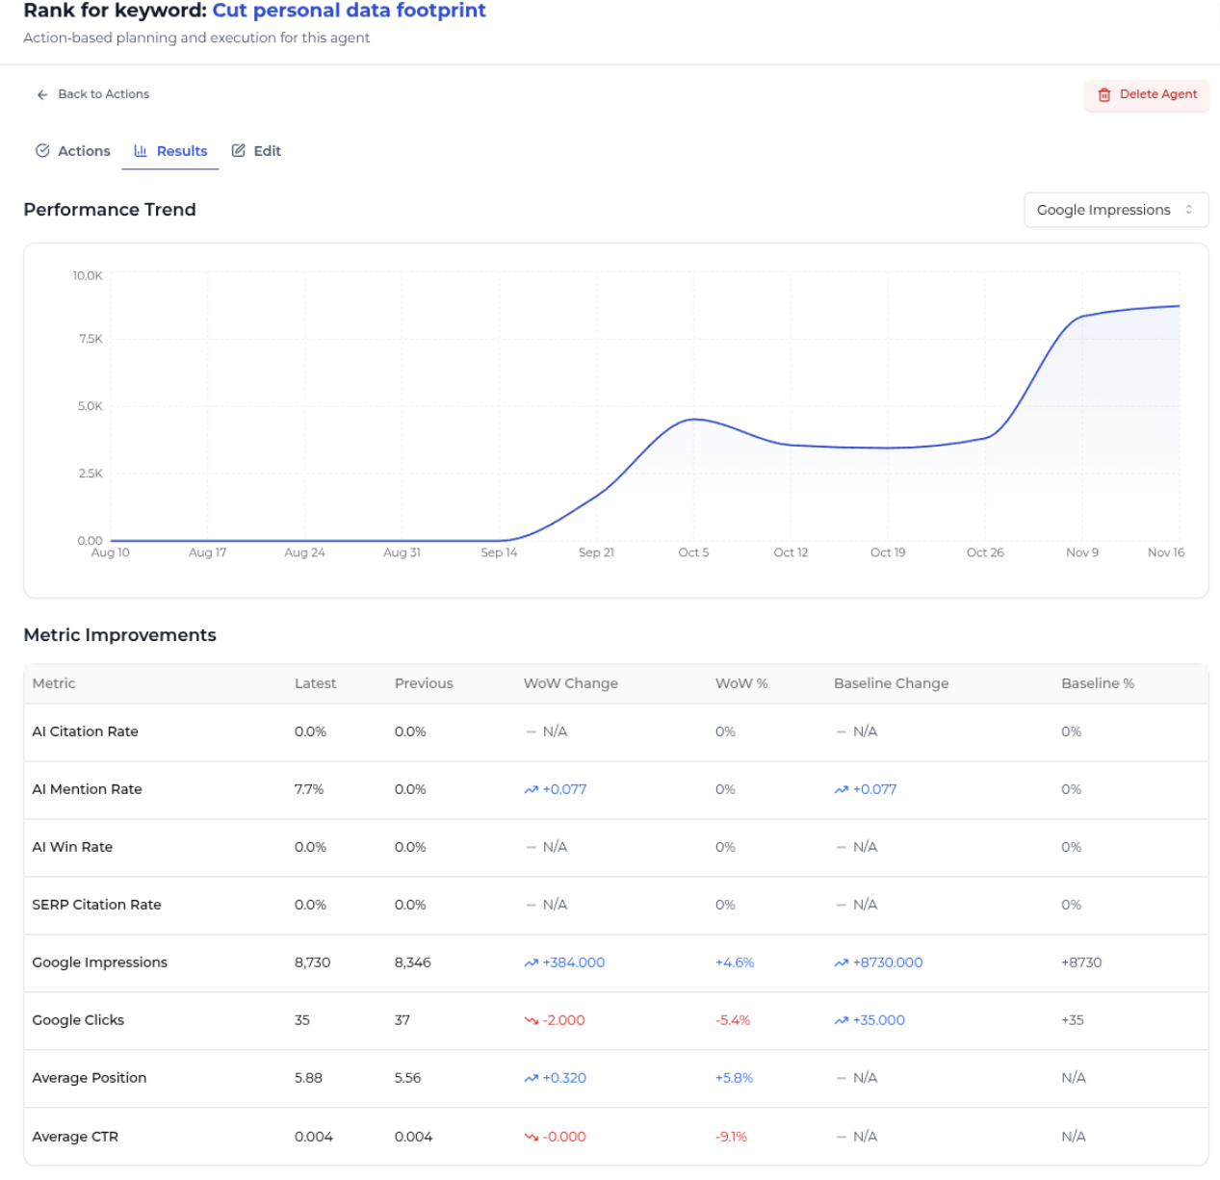Click the Delete Agent button

(x=1147, y=94)
